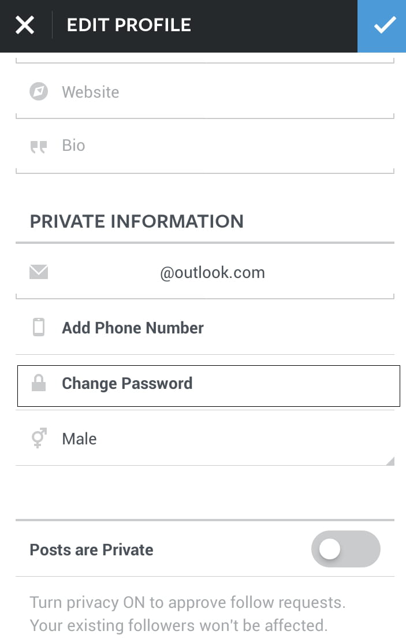Open the Change Password option
This screenshot has width=406, height=642.
[127, 384]
